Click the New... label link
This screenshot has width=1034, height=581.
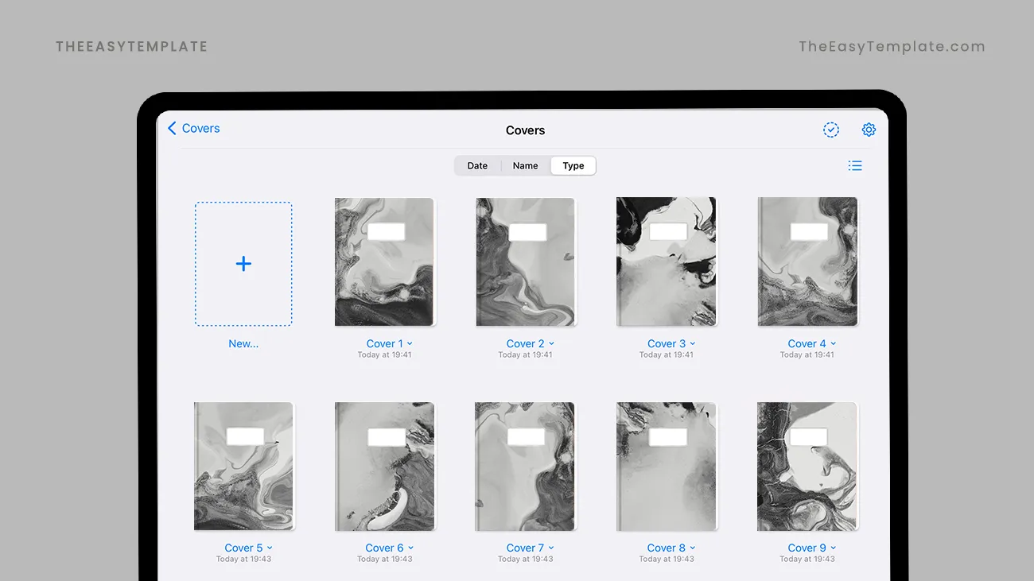[243, 344]
